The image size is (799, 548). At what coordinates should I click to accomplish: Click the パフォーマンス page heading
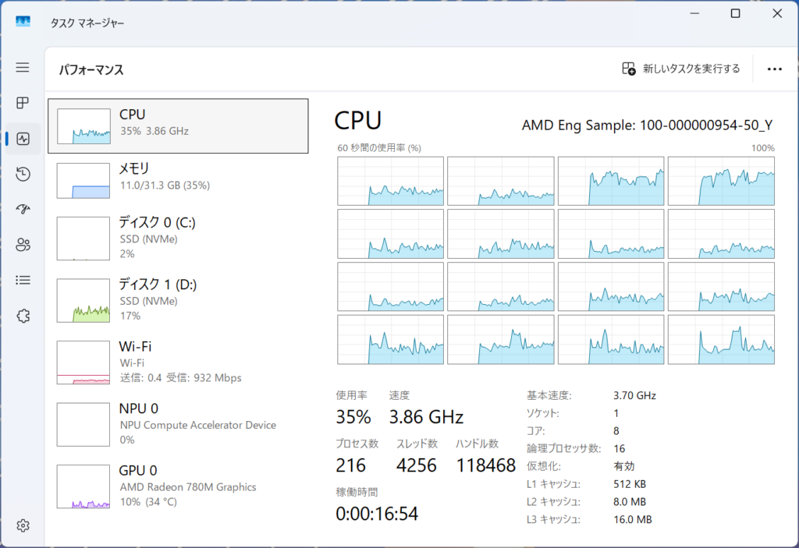coord(91,70)
